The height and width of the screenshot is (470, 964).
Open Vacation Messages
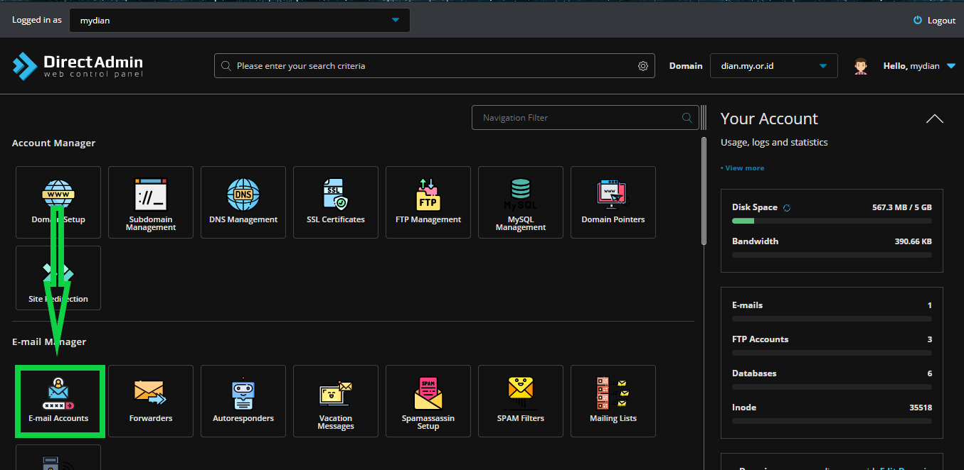click(336, 401)
